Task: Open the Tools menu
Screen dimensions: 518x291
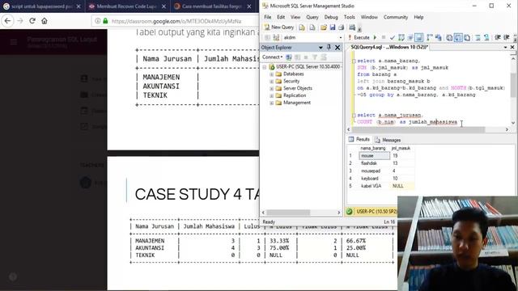Action: [x=349, y=17]
